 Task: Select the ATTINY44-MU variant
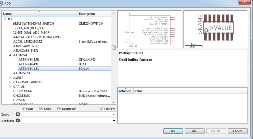(x=29, y=60)
